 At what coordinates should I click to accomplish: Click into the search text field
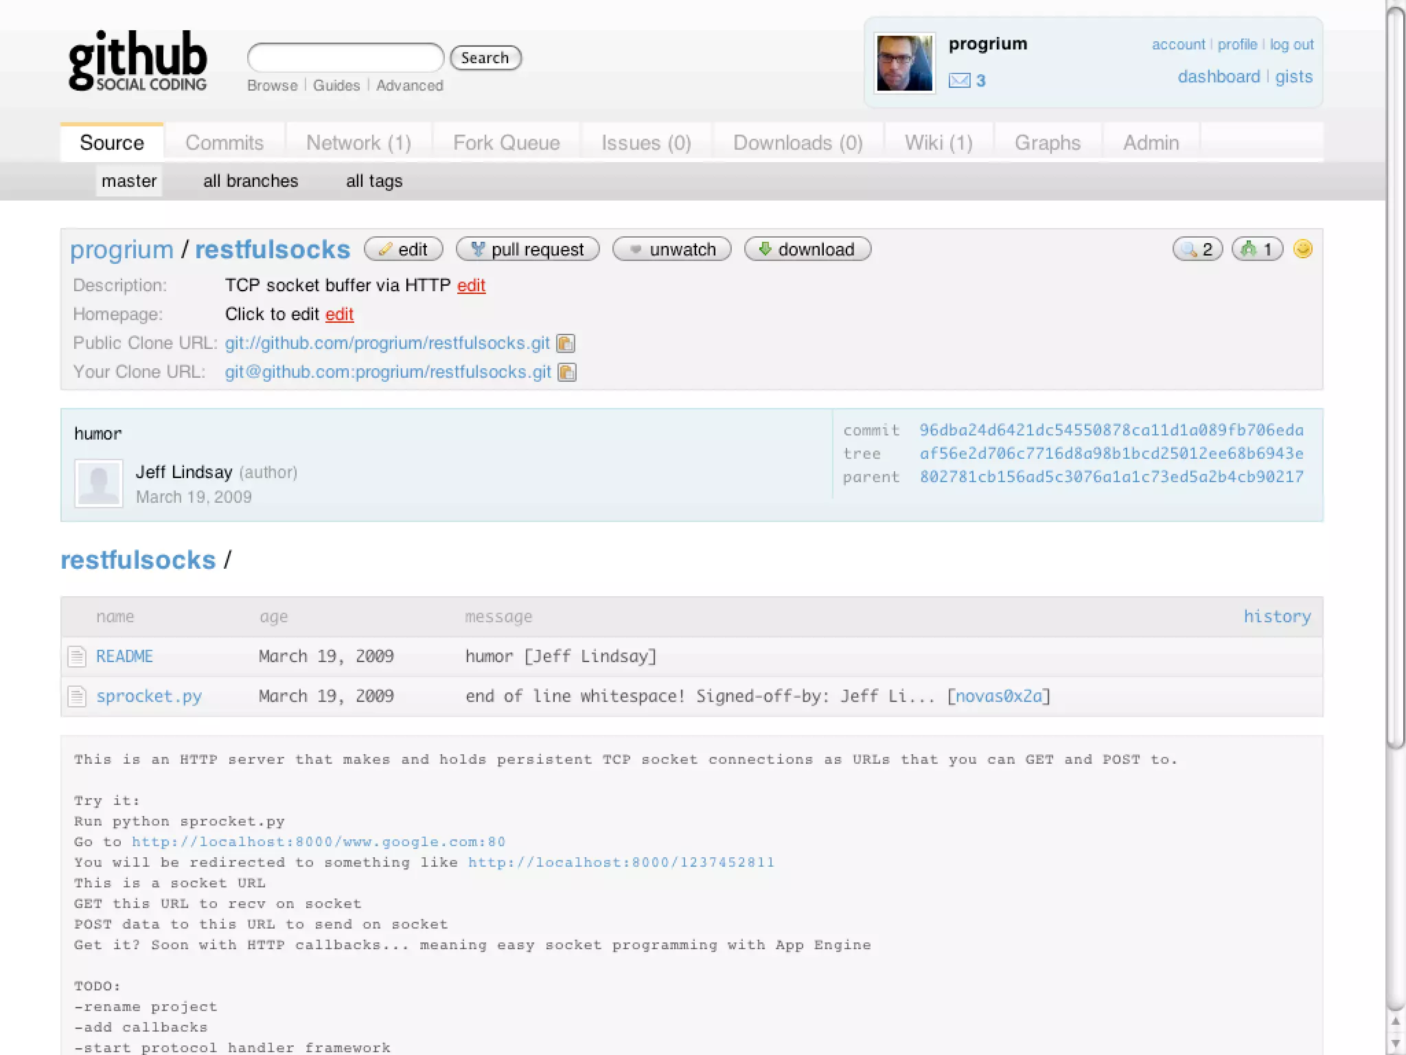(x=345, y=58)
